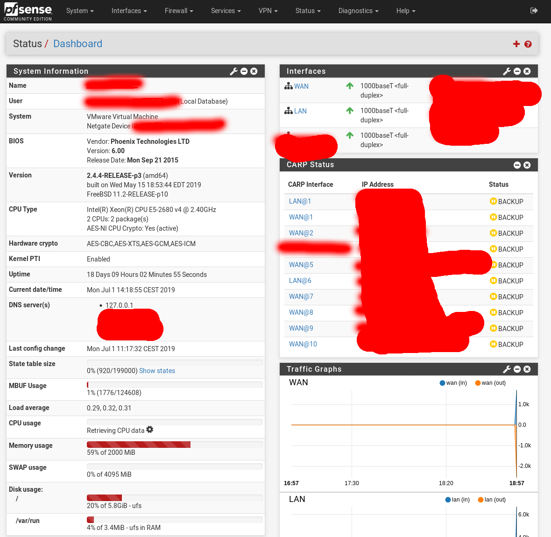Screen dimensions: 551x537
Task: Open the WAN interface link
Action: point(301,86)
